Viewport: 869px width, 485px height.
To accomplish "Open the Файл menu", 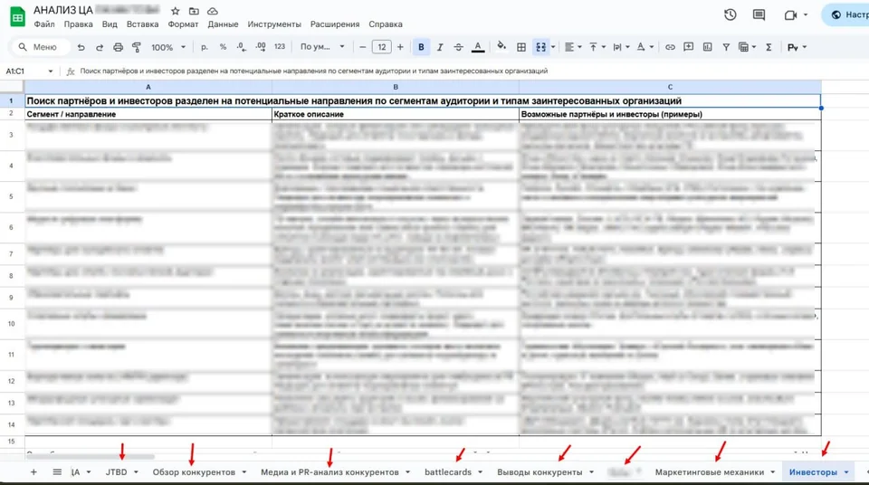I will pos(43,24).
